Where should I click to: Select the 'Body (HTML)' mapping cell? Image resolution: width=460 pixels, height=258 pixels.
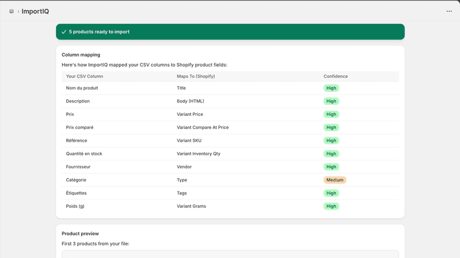pos(191,101)
